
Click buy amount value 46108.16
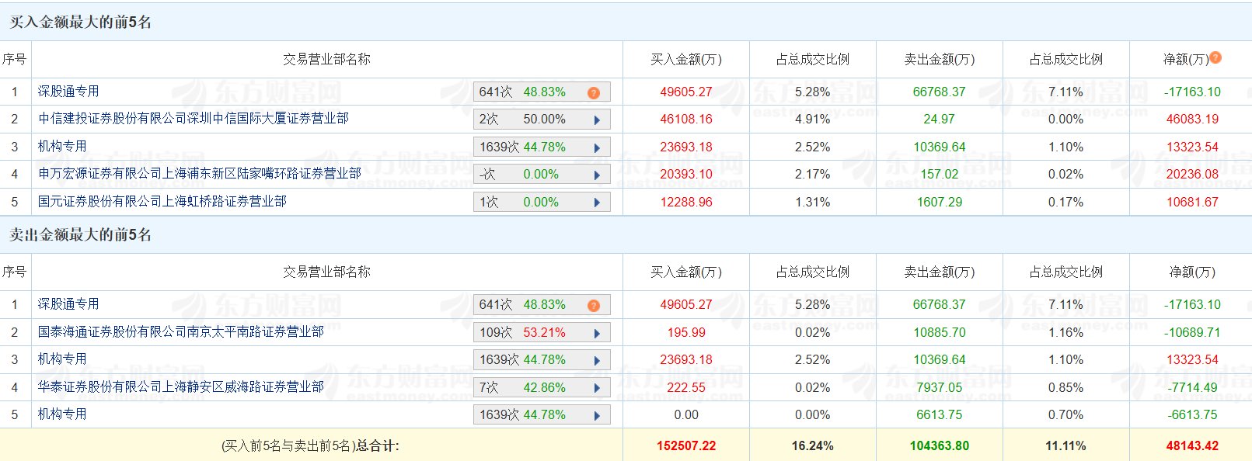(x=686, y=120)
